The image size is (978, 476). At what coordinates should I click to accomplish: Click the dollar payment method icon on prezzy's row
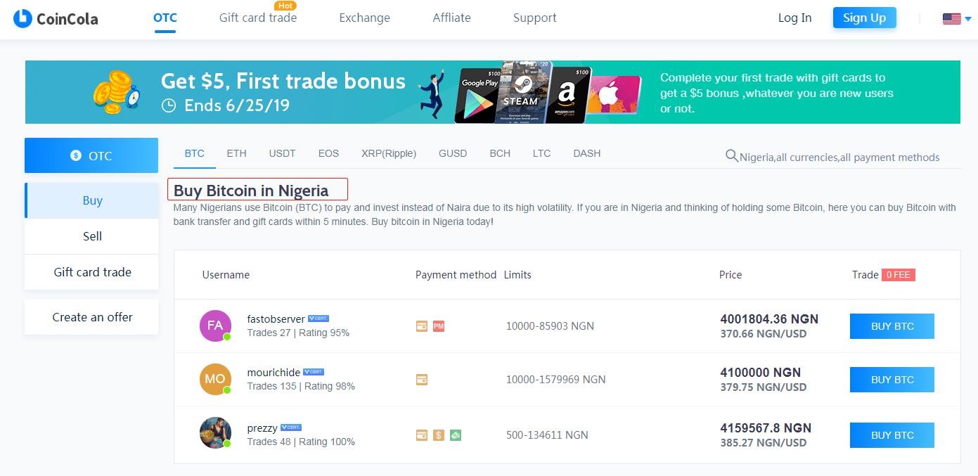438,435
